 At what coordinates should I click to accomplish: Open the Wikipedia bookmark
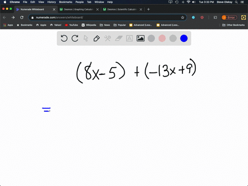[89, 25]
